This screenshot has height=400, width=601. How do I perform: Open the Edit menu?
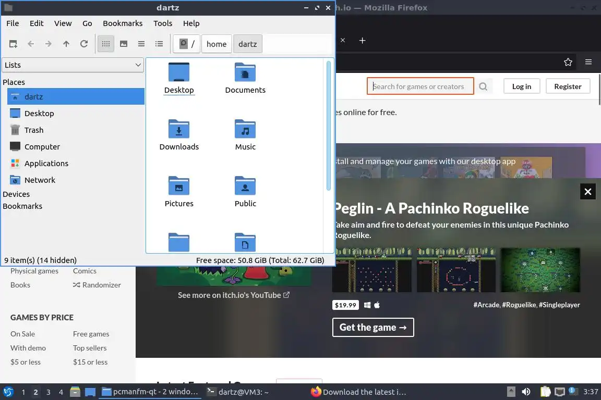pos(37,23)
